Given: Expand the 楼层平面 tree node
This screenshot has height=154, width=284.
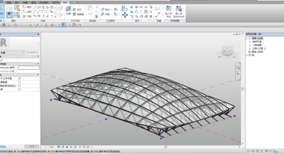Looking at the screenshot, I should coord(250,42).
